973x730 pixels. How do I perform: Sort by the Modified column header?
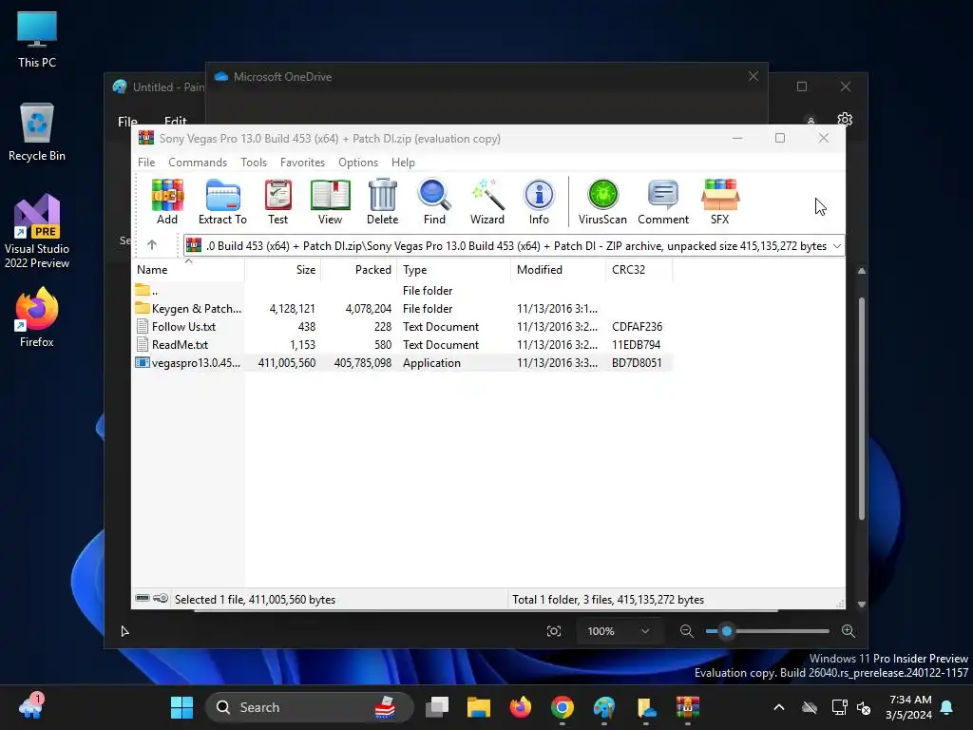point(558,269)
